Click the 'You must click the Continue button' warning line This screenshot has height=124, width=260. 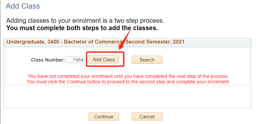(x=128, y=82)
